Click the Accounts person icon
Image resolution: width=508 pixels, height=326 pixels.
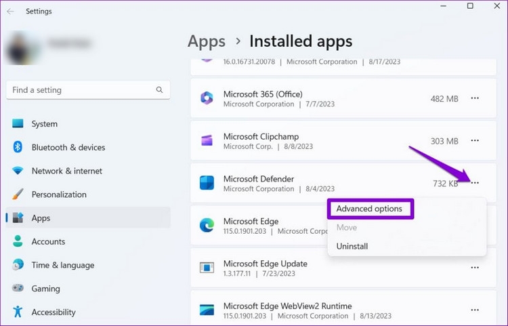pyautogui.click(x=18, y=241)
